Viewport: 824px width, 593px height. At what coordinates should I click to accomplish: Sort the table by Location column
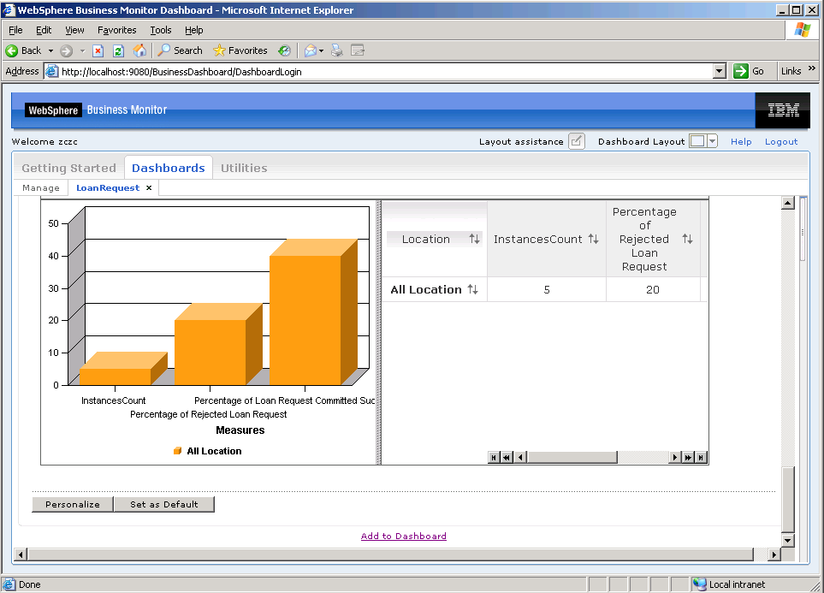pyautogui.click(x=475, y=240)
